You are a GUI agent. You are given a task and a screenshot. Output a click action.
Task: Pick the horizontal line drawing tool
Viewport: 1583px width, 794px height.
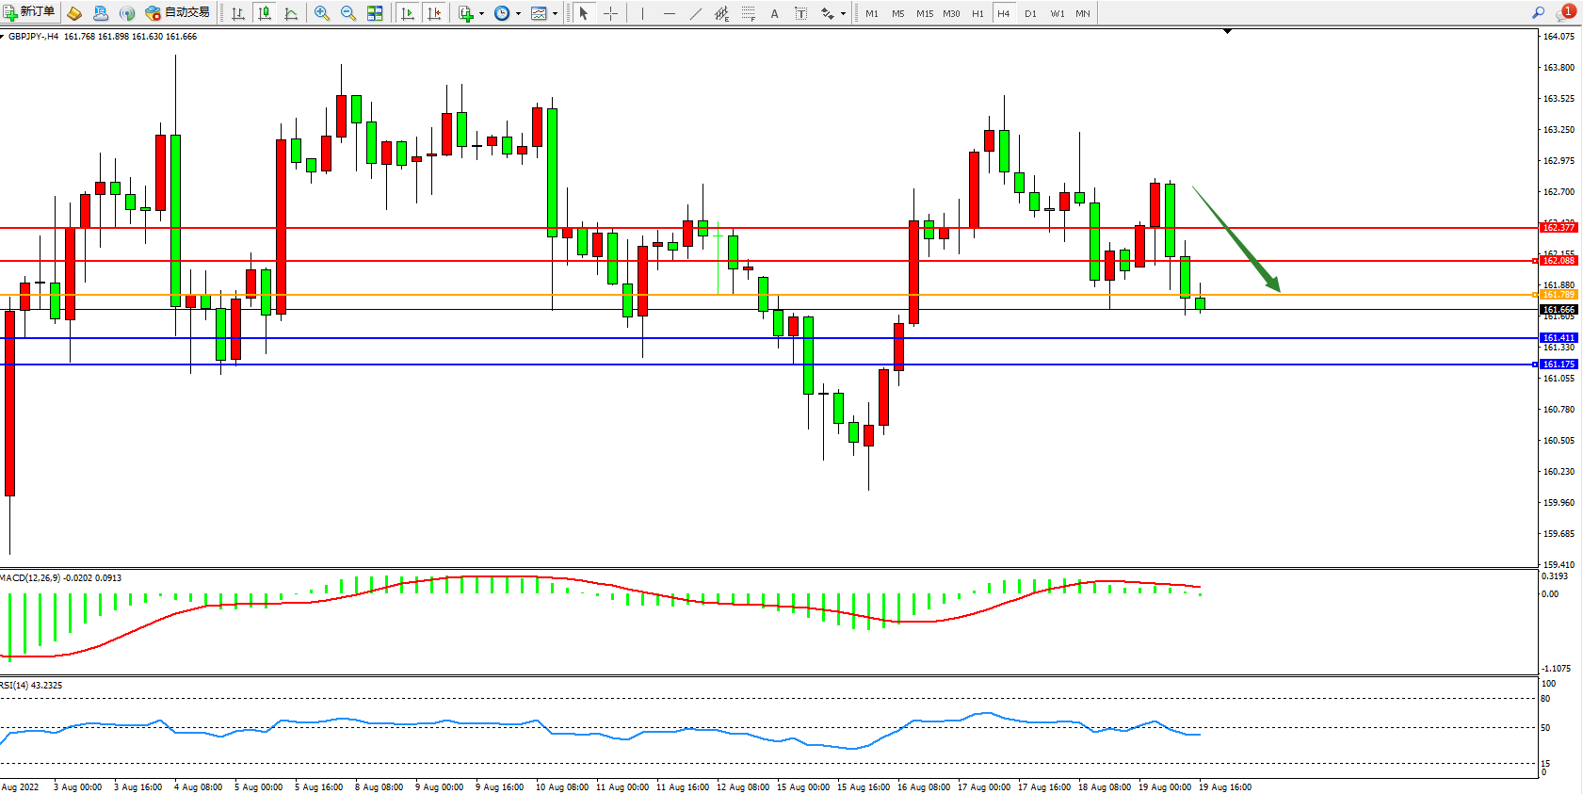[x=669, y=13]
